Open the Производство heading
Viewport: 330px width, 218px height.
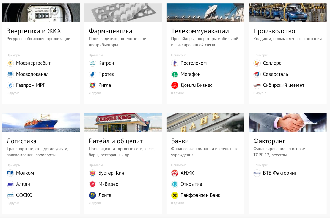[x=274, y=31]
